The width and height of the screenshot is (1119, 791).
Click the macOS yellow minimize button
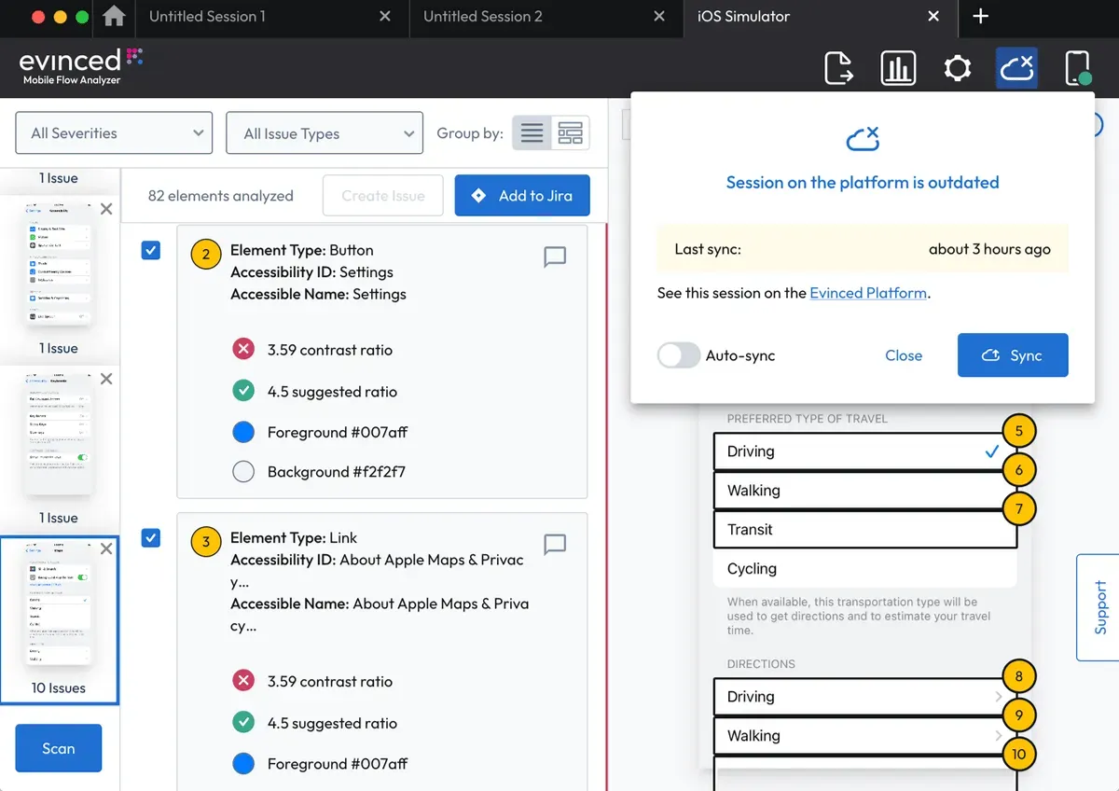61,17
